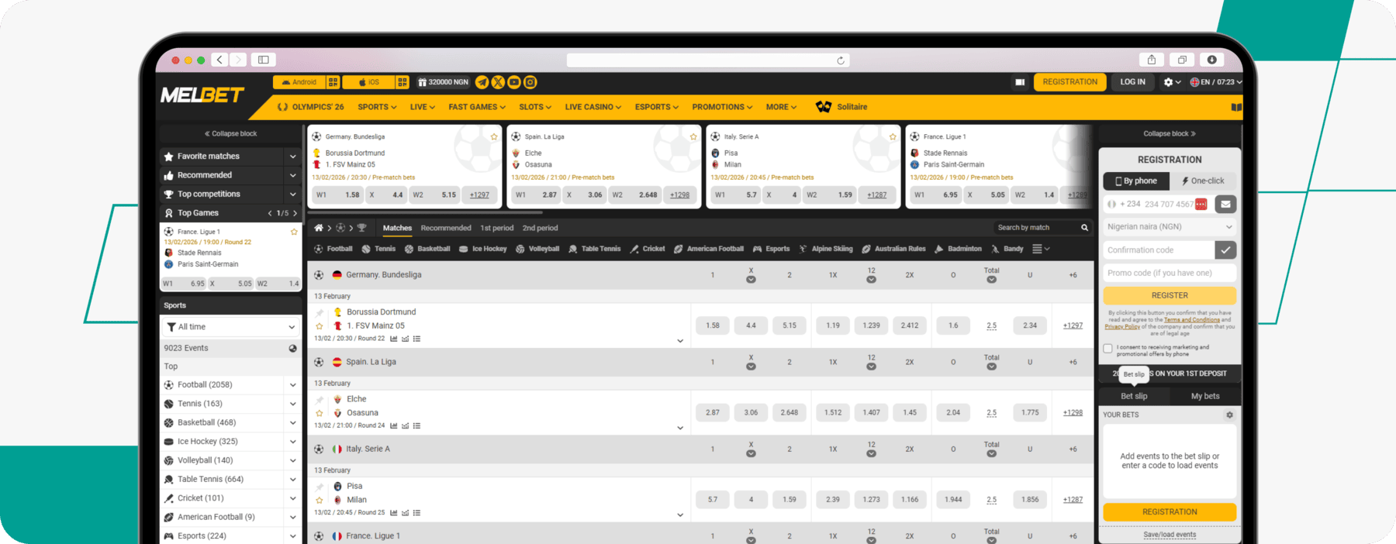Image resolution: width=1396 pixels, height=544 pixels.
Task: Filter by Football in the sports icon bar
Action: click(333, 249)
